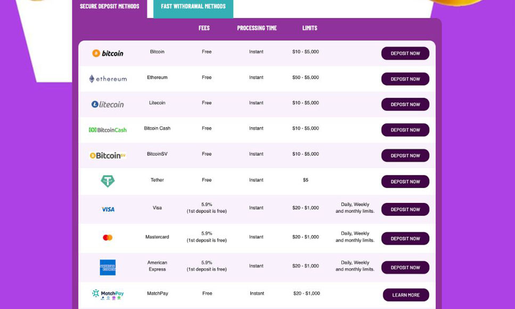Click Deposit Now for Ethereum
The image size is (515, 309).
[x=405, y=79]
